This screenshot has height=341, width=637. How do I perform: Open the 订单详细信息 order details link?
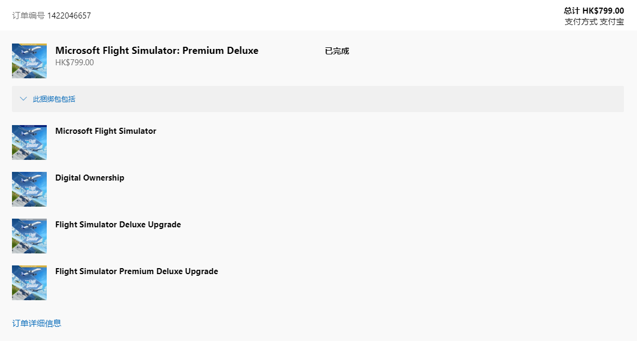click(36, 323)
